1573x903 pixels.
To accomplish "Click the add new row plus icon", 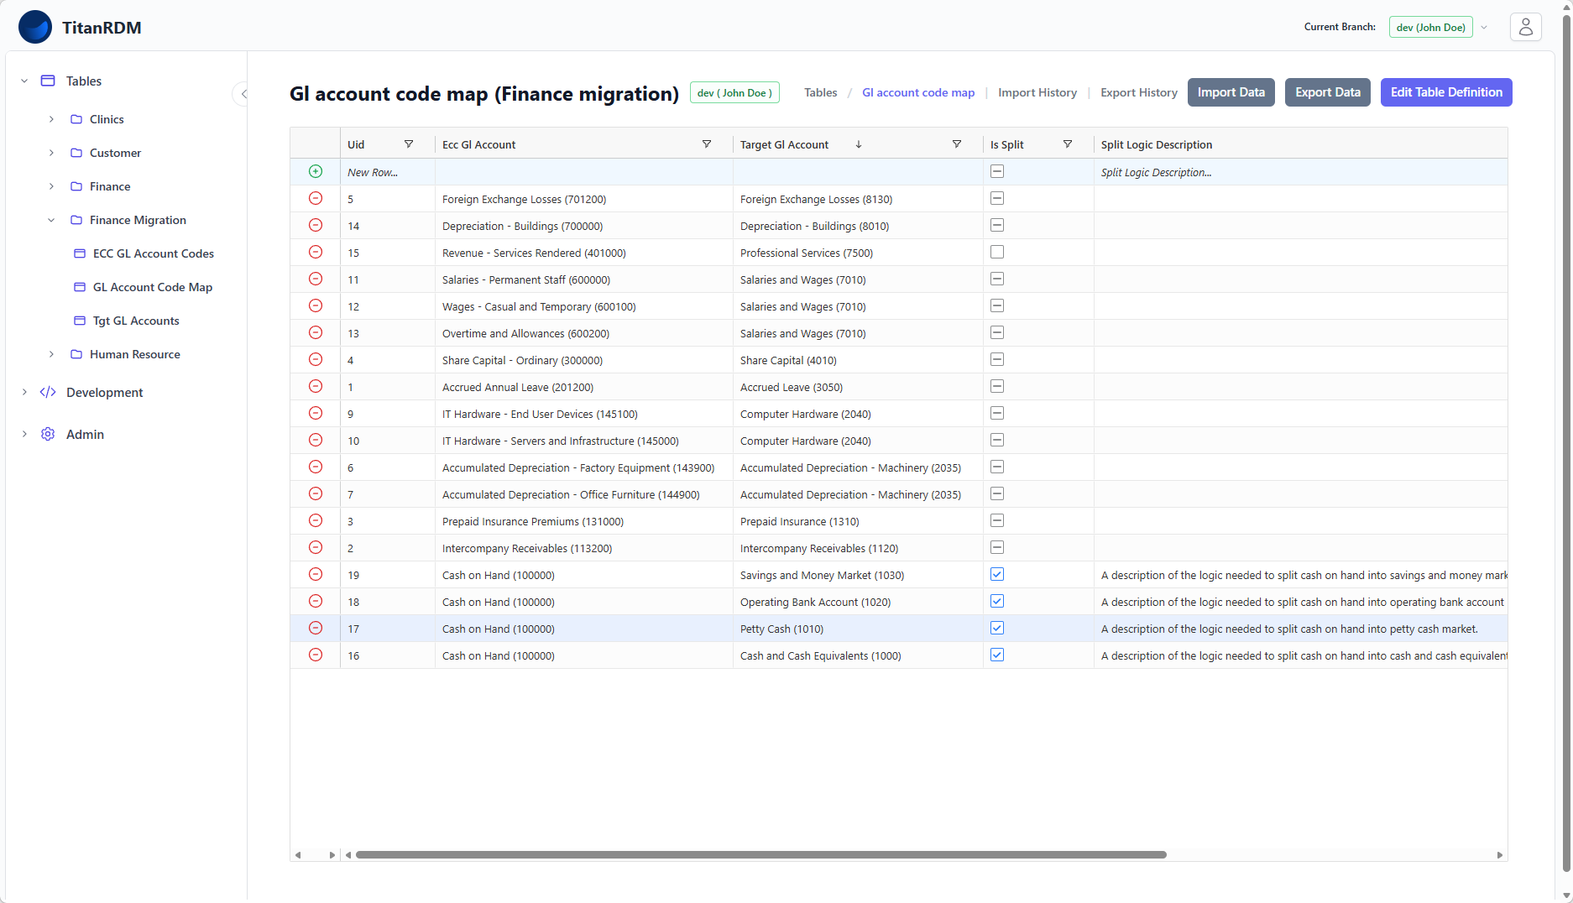I will click(316, 171).
